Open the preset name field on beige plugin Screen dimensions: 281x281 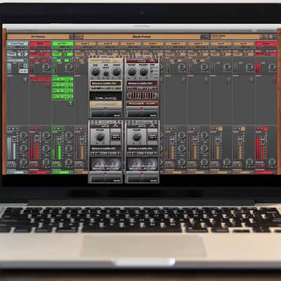(x=106, y=84)
